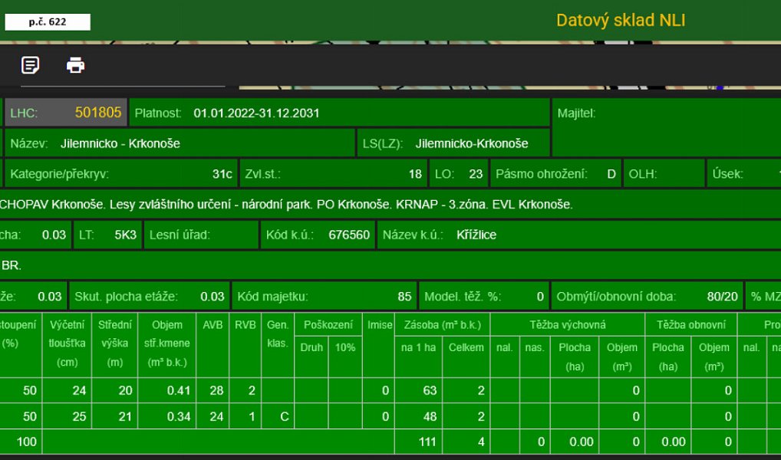This screenshot has height=460, width=781.
Task: Click the Těžba výchovná column header
Action: pos(567,324)
